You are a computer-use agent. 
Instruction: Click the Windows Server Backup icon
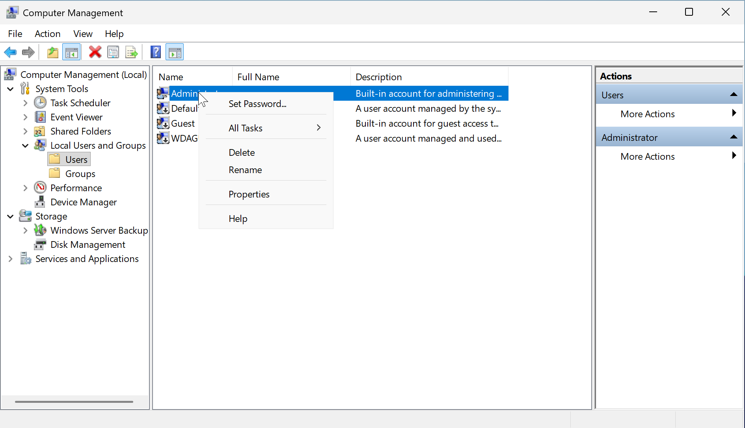point(40,230)
